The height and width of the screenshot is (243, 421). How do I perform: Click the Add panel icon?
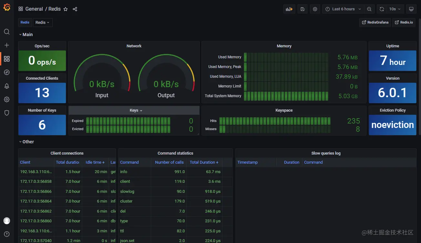(289, 9)
